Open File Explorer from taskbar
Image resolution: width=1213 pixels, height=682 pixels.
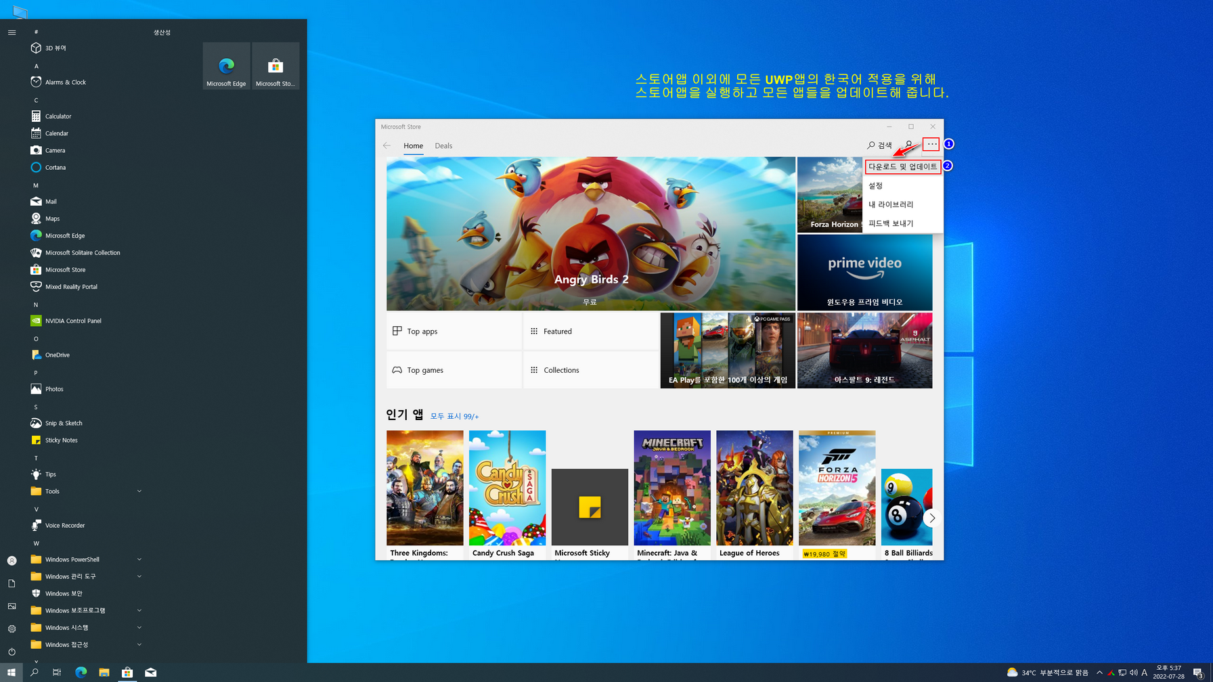click(x=104, y=673)
